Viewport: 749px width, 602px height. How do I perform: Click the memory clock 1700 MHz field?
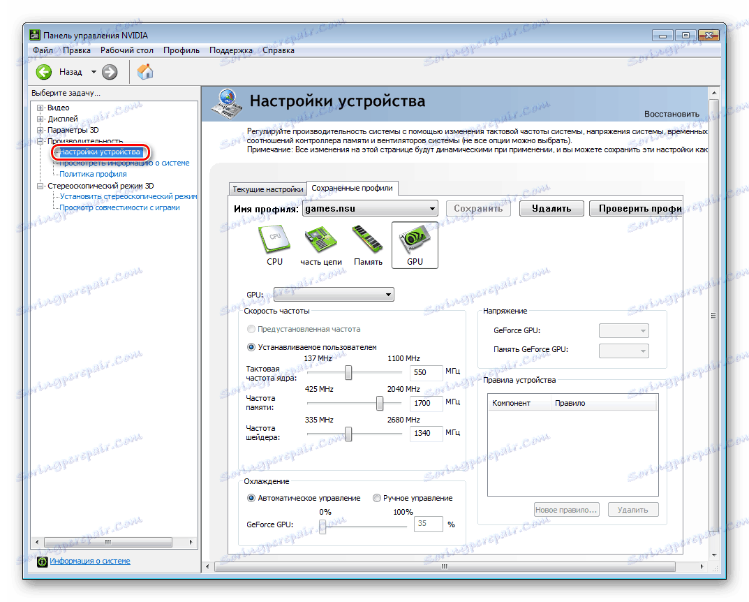click(x=426, y=403)
